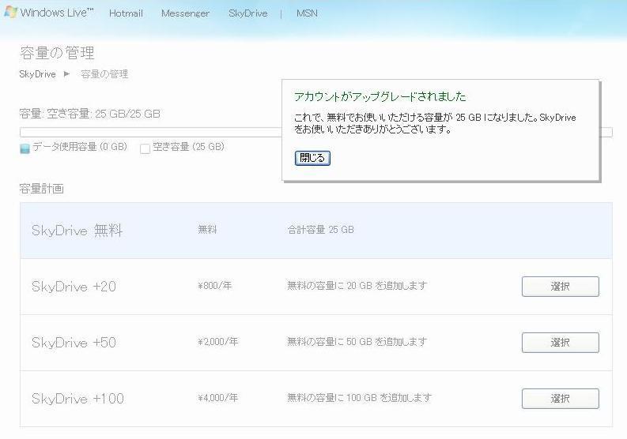Click the SkyDrive breadcrumb link

(37, 74)
